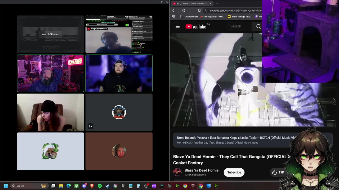This screenshot has width=339, height=190.
Task: Select the ON AIR bearded man video tile
Action: 50,73
